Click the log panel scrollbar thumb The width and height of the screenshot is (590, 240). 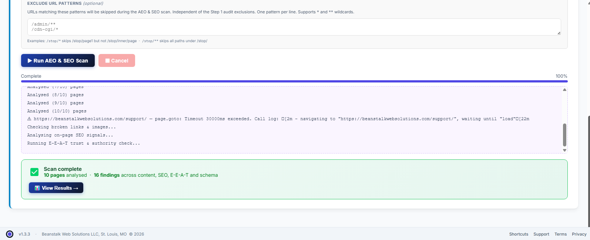click(564, 135)
